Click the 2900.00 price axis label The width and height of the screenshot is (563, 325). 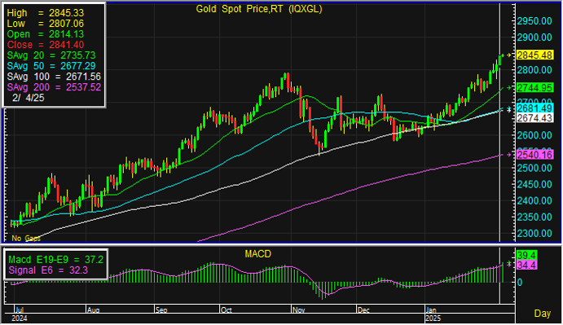tap(534, 37)
